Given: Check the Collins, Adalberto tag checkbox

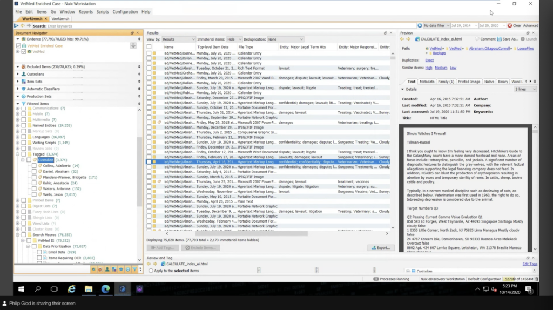Looking at the screenshot, I should 34,165.
